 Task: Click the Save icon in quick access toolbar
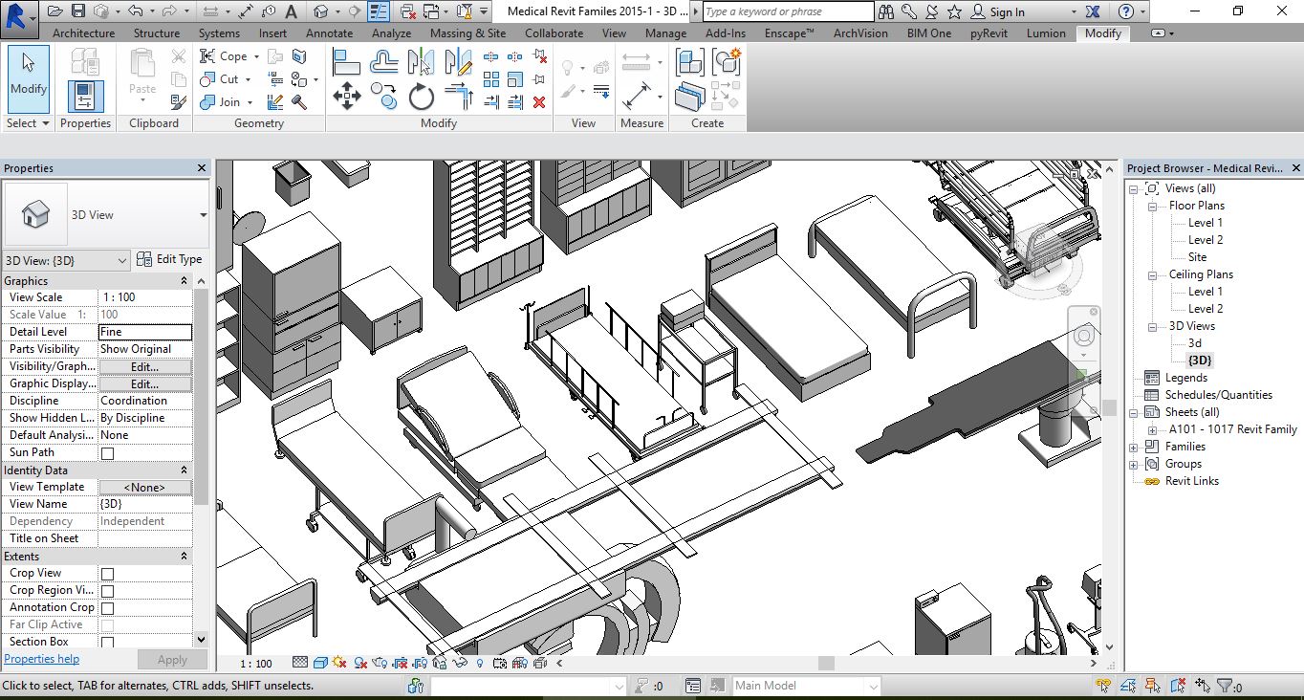(77, 11)
